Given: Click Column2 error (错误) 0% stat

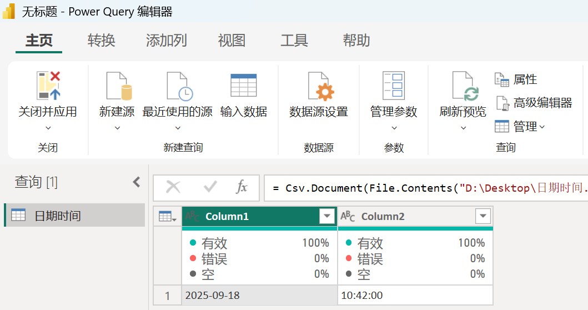Looking at the screenshot, I should 415,259.
